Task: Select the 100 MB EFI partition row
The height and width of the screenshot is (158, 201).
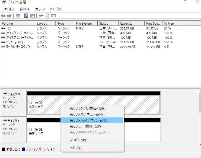Action: pos(94,38)
